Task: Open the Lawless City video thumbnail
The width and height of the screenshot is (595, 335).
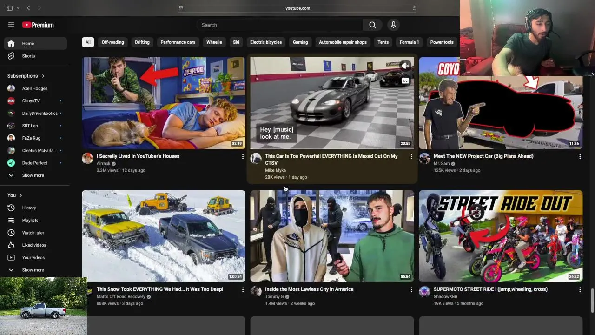Action: 332,236
